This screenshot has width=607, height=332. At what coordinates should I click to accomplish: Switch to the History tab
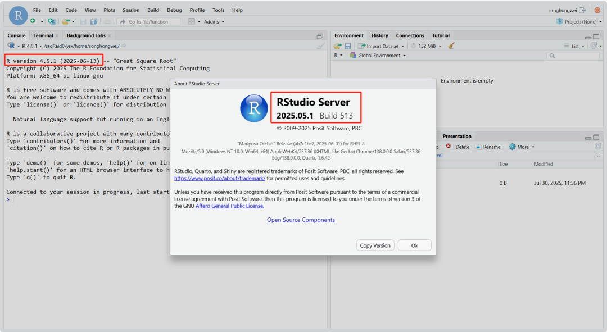coord(379,35)
